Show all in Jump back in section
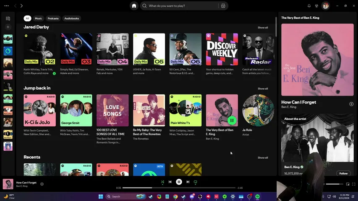Viewport: 358px width, 201px height. click(x=263, y=89)
